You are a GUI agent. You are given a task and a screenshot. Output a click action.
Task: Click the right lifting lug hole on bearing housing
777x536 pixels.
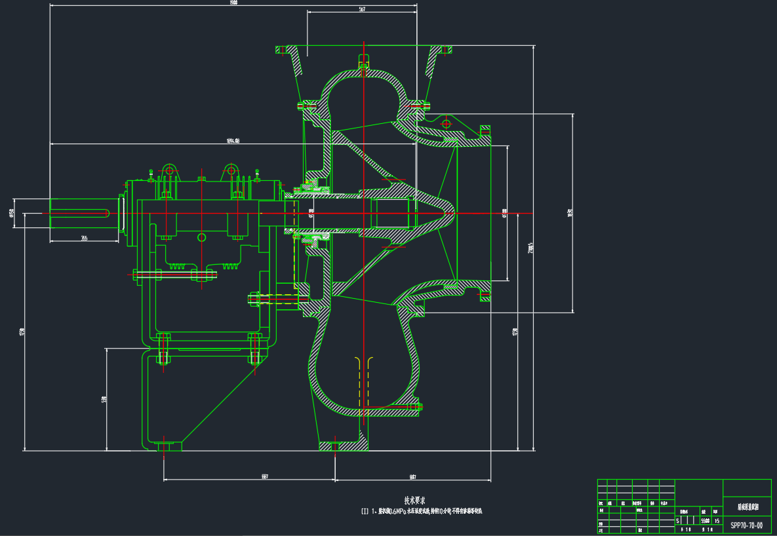pyautogui.click(x=231, y=170)
